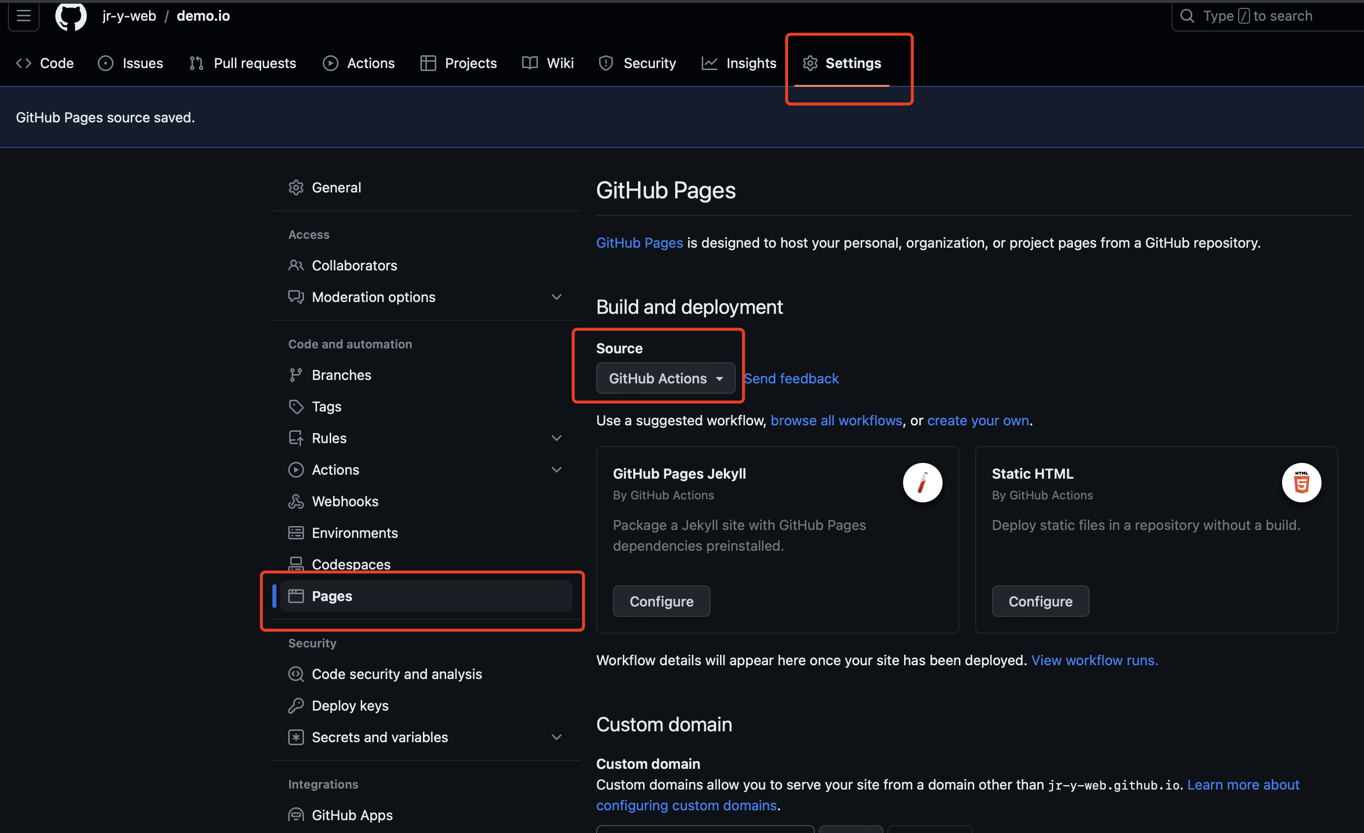
Task: Configure the GitHub Pages Jekyll workflow
Action: tap(661, 601)
